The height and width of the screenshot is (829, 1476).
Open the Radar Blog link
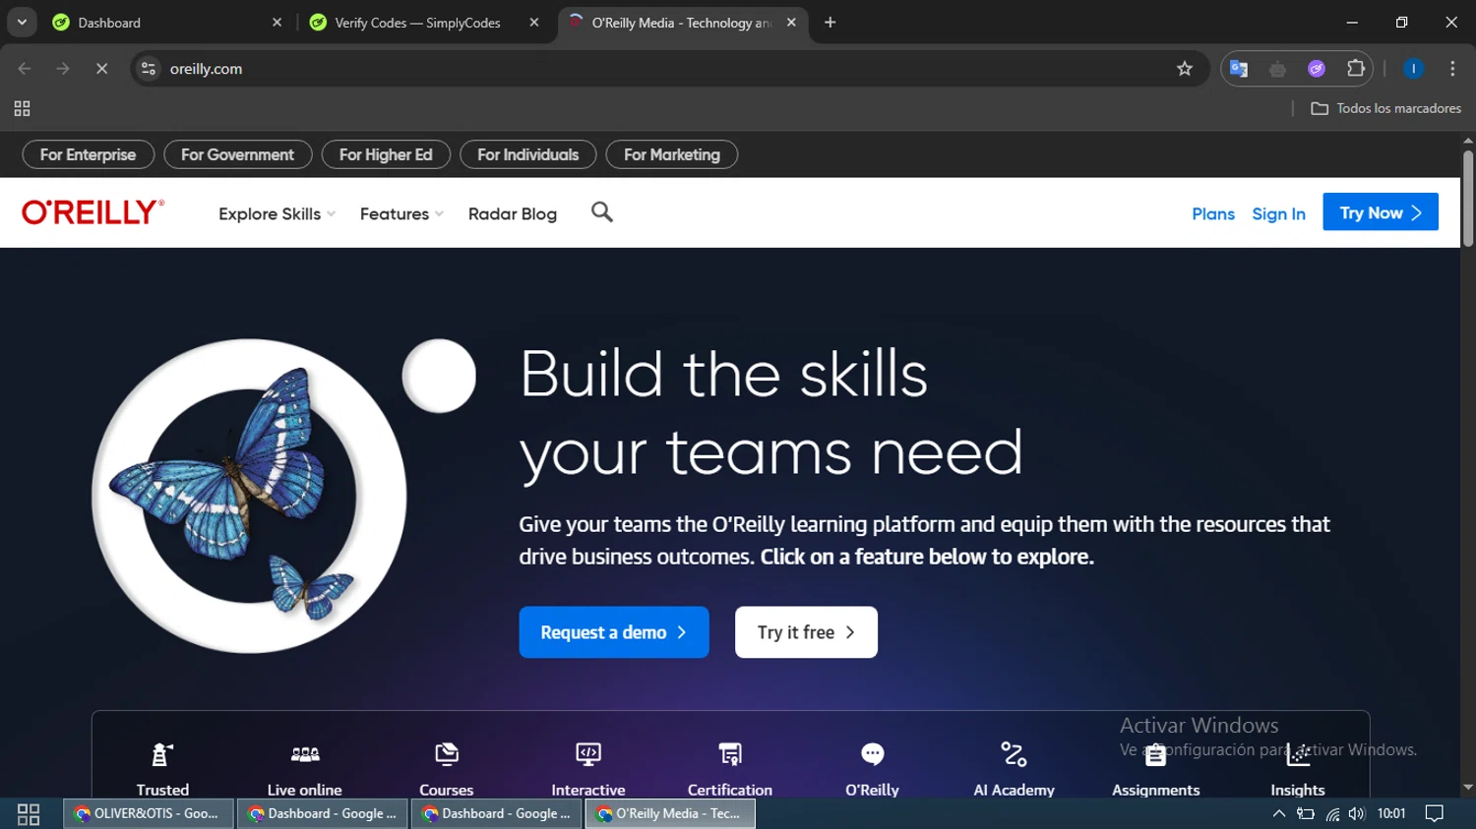513,213
